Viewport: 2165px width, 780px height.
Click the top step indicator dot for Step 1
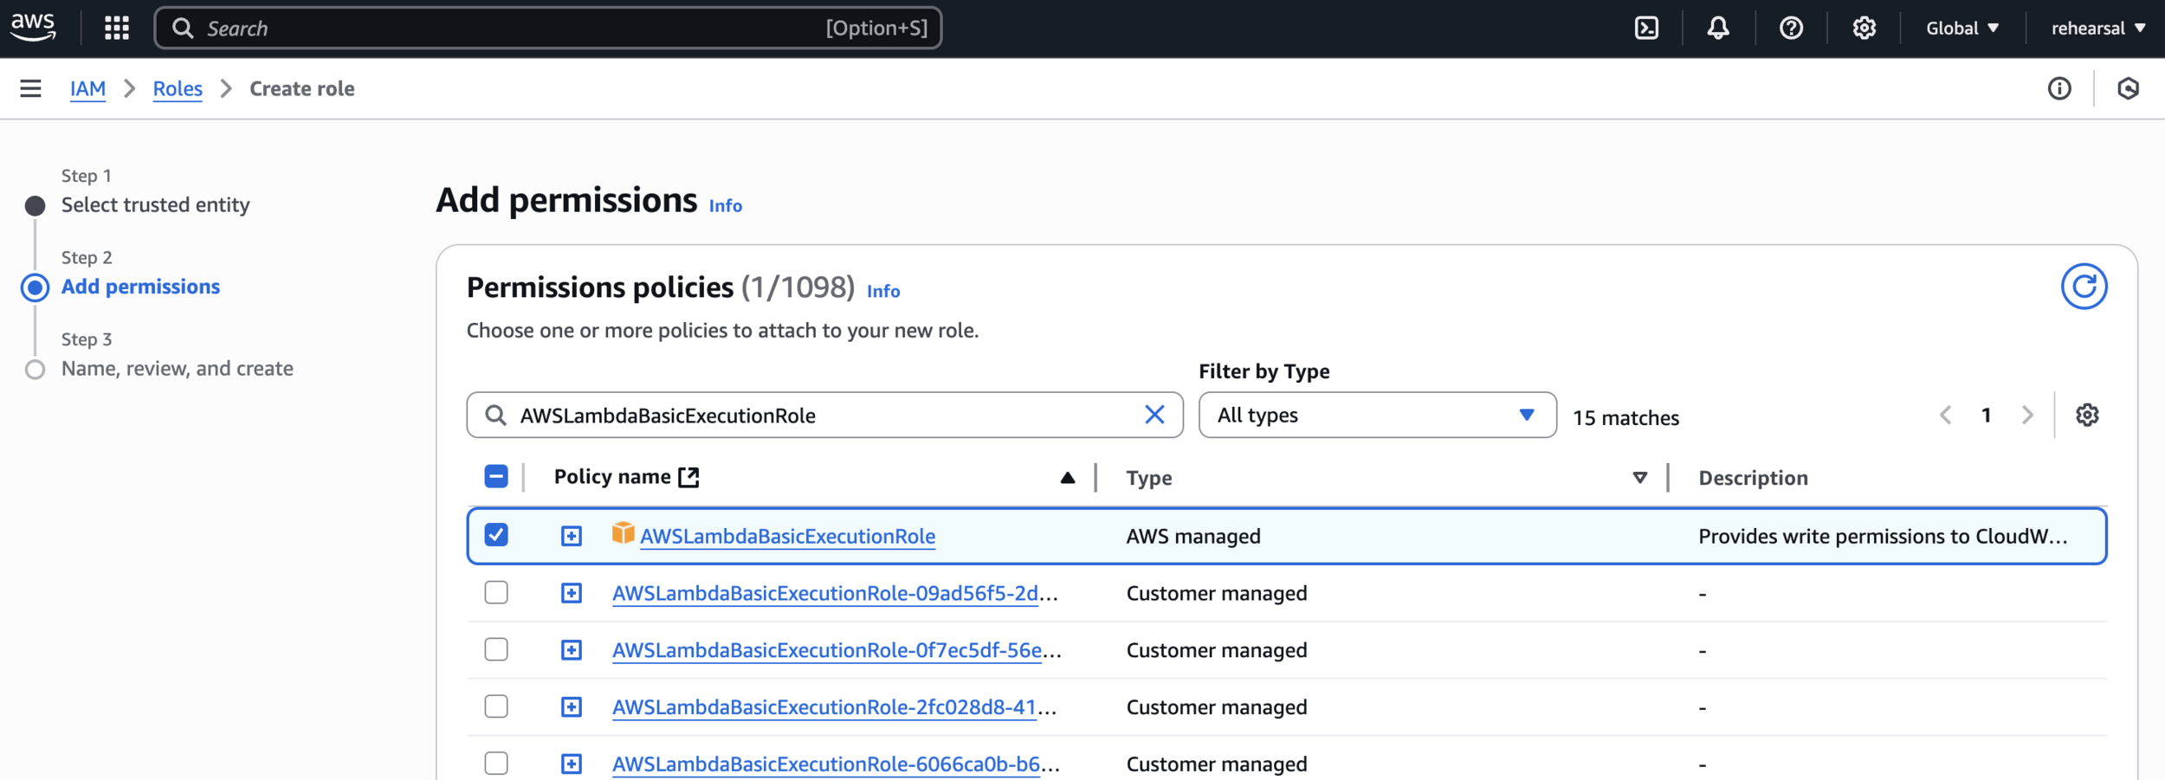pyautogui.click(x=35, y=206)
